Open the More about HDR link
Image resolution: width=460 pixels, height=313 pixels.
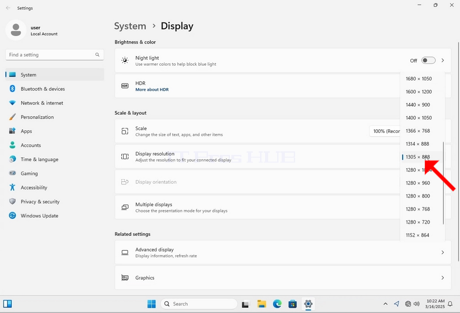[152, 89]
